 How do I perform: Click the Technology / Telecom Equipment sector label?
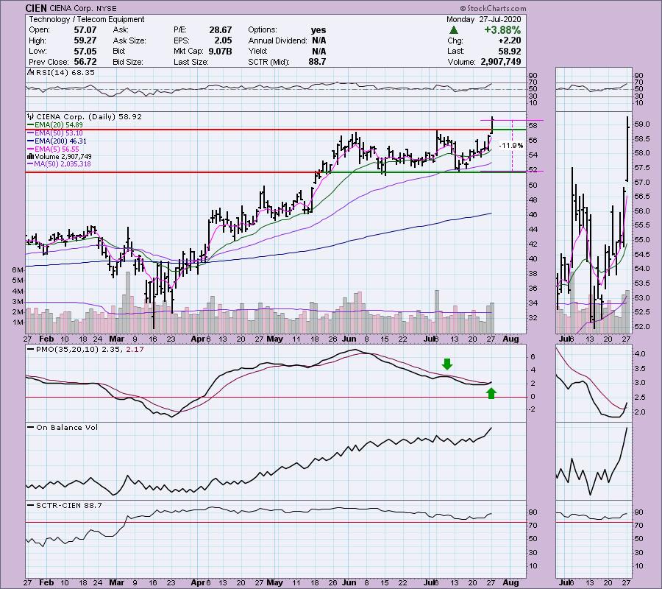[x=87, y=19]
